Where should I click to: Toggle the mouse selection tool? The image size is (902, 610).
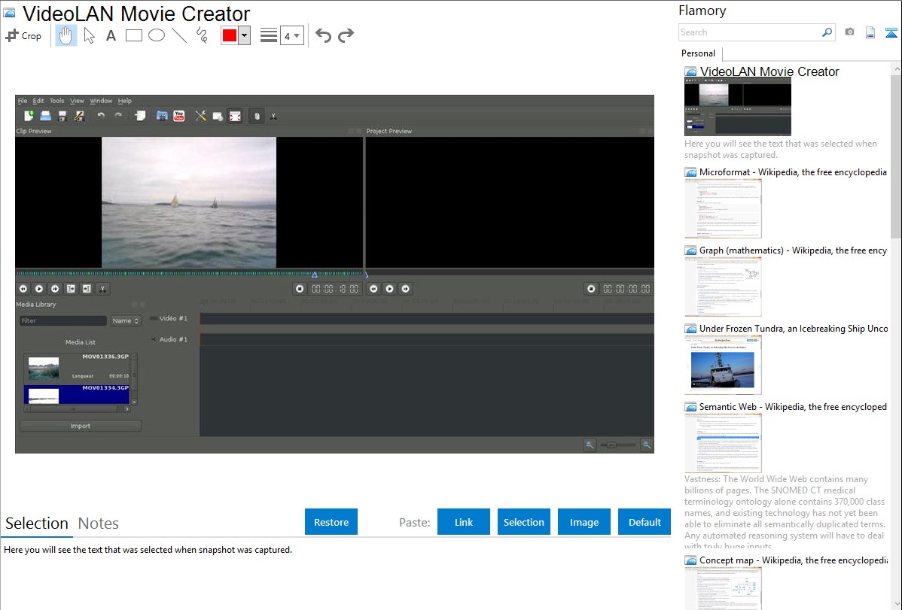click(x=257, y=116)
